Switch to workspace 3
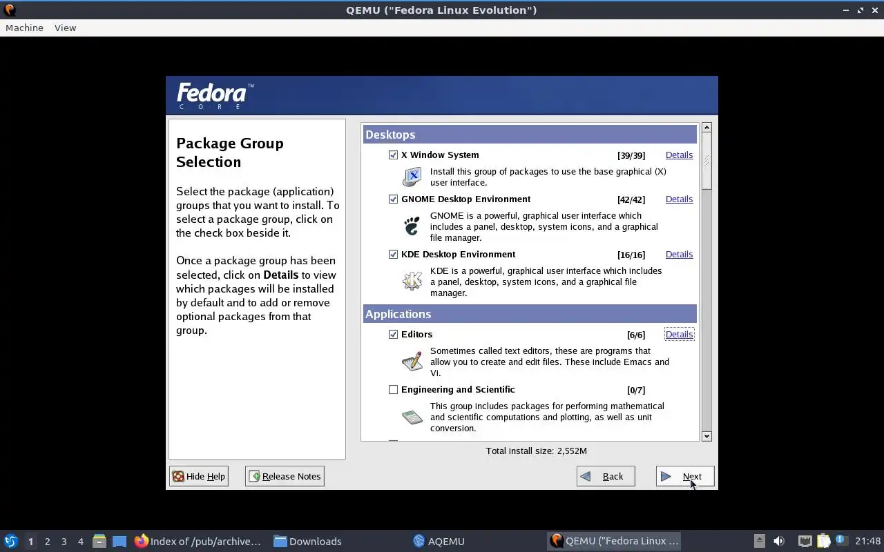Image resolution: width=884 pixels, height=552 pixels. coord(64,541)
